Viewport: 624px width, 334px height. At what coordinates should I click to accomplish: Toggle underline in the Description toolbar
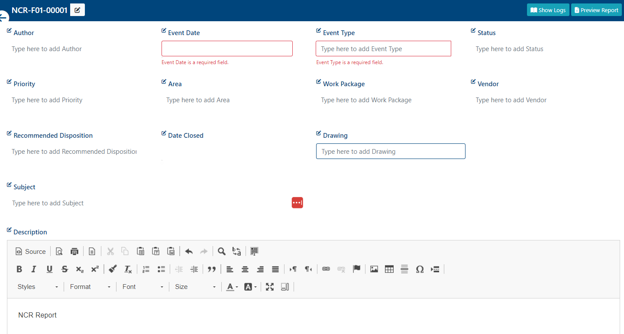tap(49, 269)
